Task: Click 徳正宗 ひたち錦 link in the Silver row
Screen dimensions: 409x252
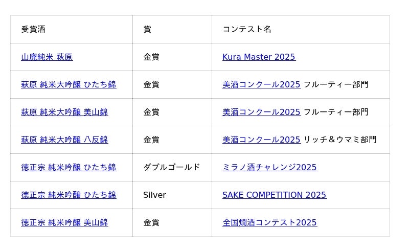Action: pyautogui.click(x=69, y=195)
